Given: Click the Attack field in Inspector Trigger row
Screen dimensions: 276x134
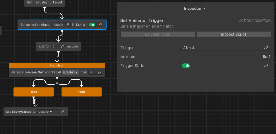Looking at the screenshot, I should click(x=221, y=48).
